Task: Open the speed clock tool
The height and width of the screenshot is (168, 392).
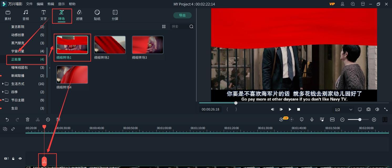Action: (x=48, y=119)
